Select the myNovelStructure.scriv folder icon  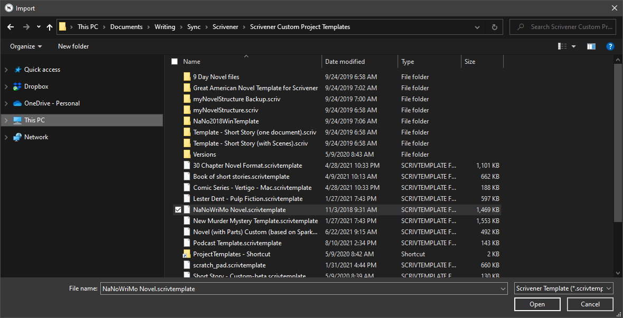pyautogui.click(x=187, y=110)
